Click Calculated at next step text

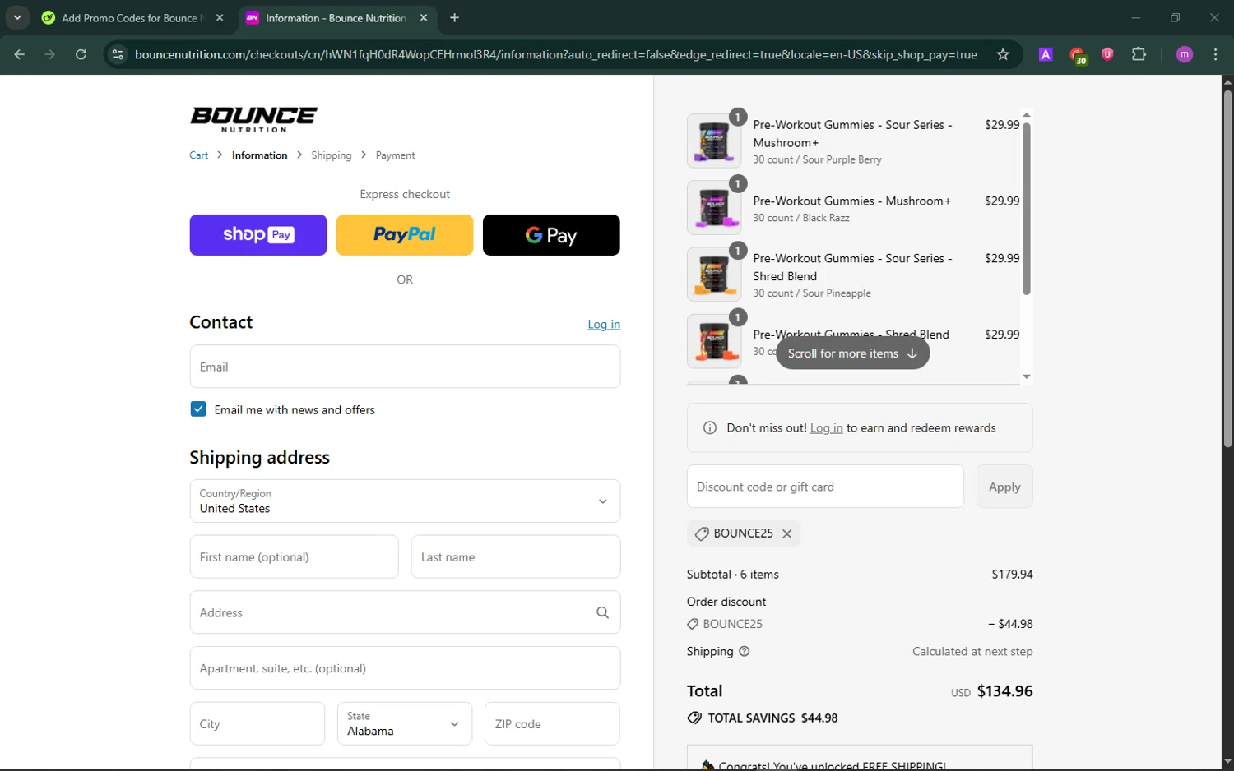pyautogui.click(x=972, y=652)
